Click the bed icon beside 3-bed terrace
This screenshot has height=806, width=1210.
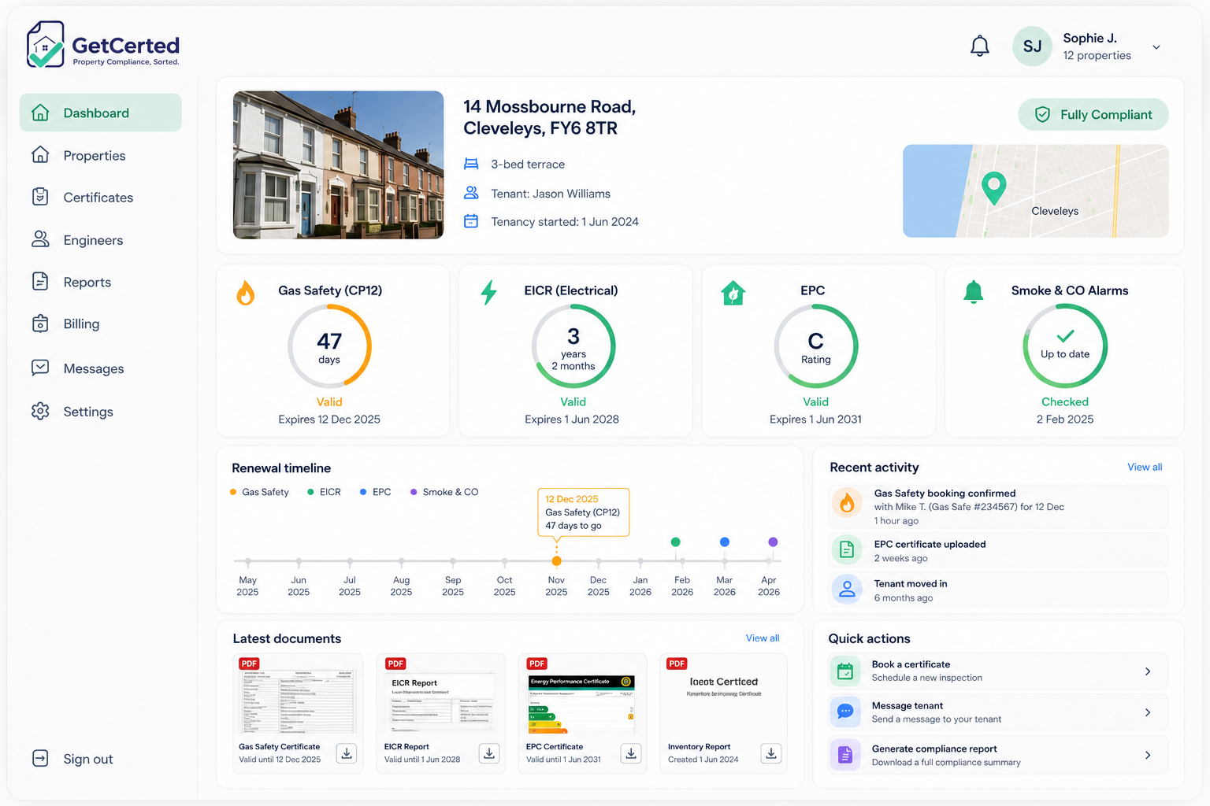pos(471,164)
